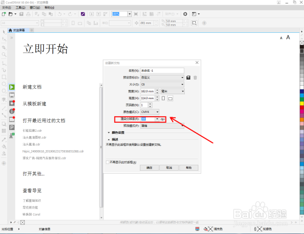304x234 pixels.
Task: Click the What's New star sidebar icon
Action: click(x=12, y=103)
